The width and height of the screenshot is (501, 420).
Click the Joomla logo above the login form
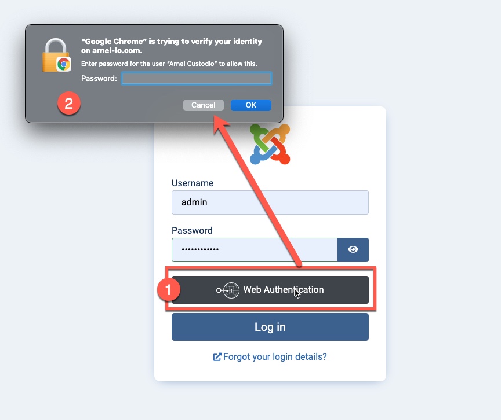[270, 145]
